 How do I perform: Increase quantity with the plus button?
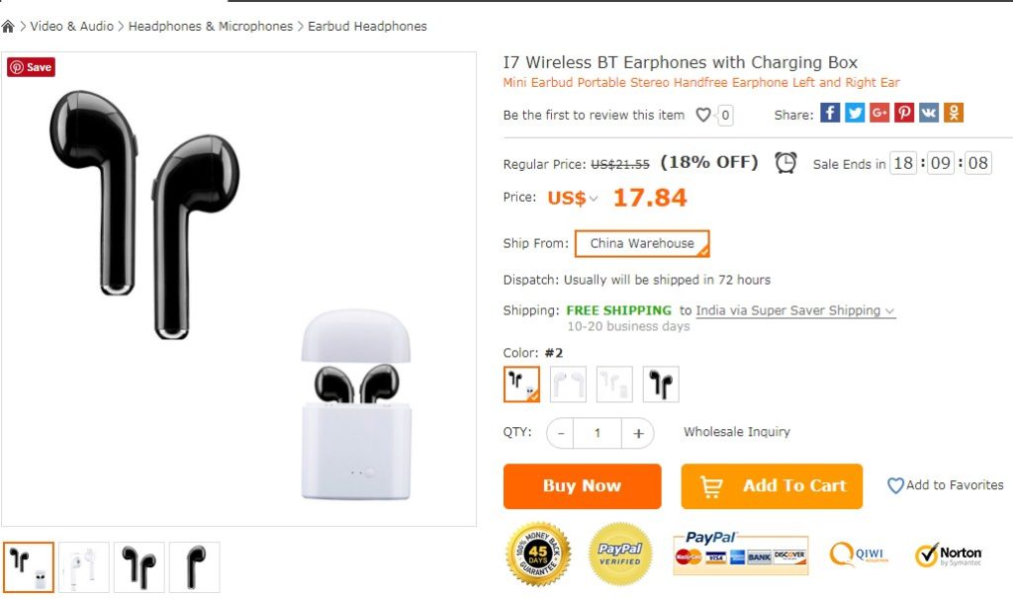[638, 433]
